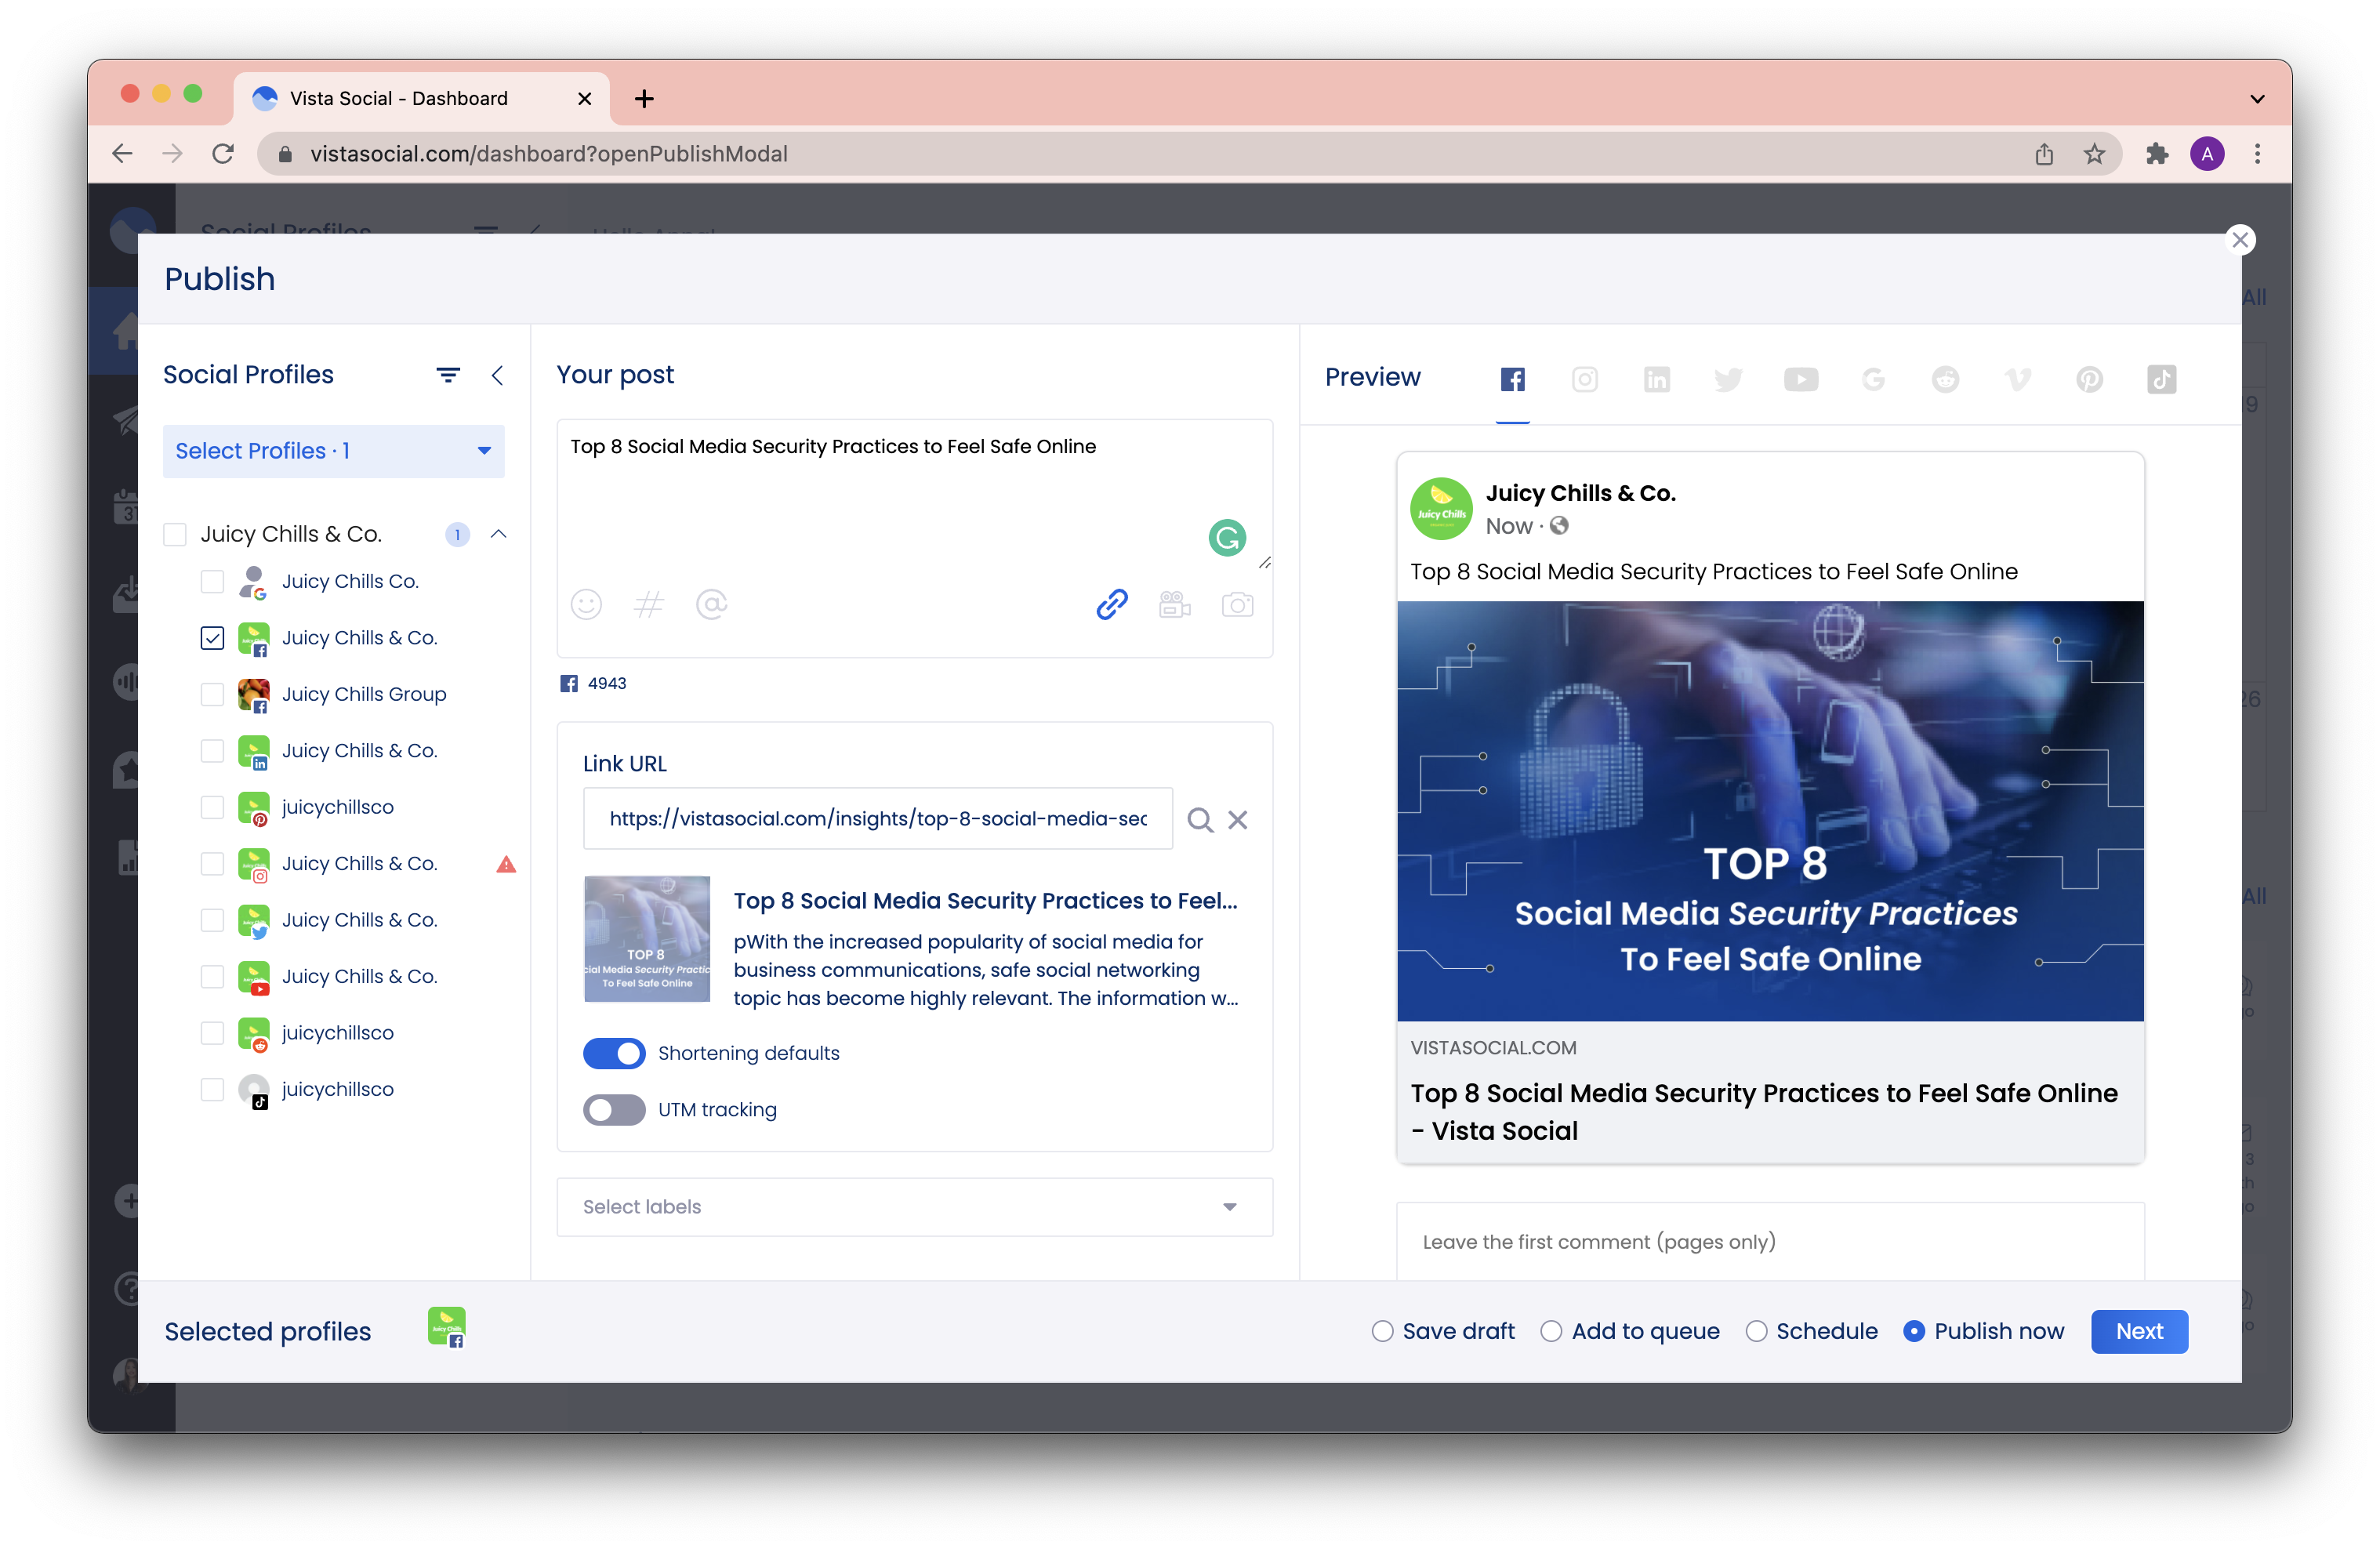Click the add photo camera icon
The height and width of the screenshot is (1549, 2380).
point(1237,604)
